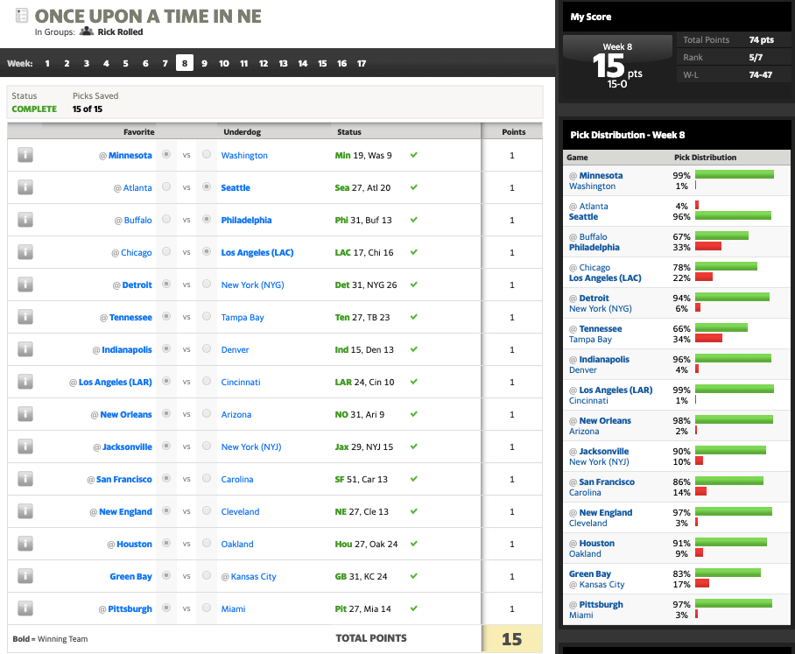Open Kansas City link in Pick Distribution
The image size is (795, 654).
602,585
